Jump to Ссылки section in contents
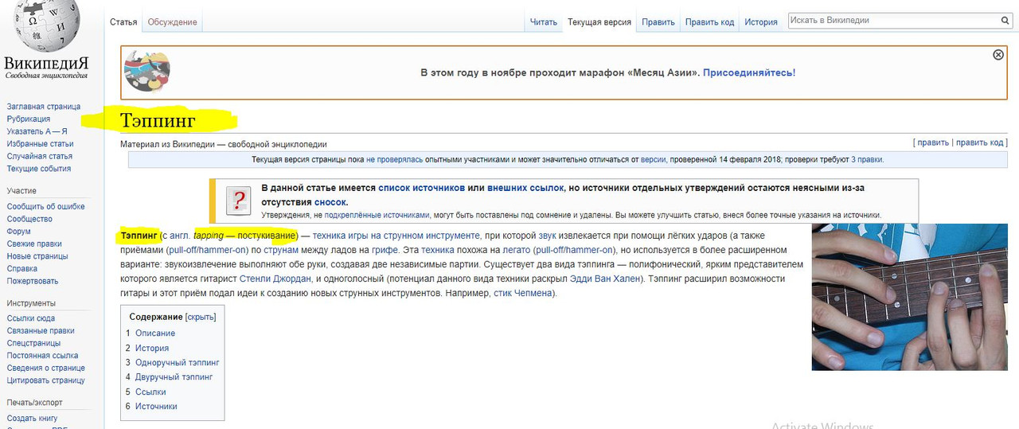The width and height of the screenshot is (1019, 429). [x=150, y=392]
